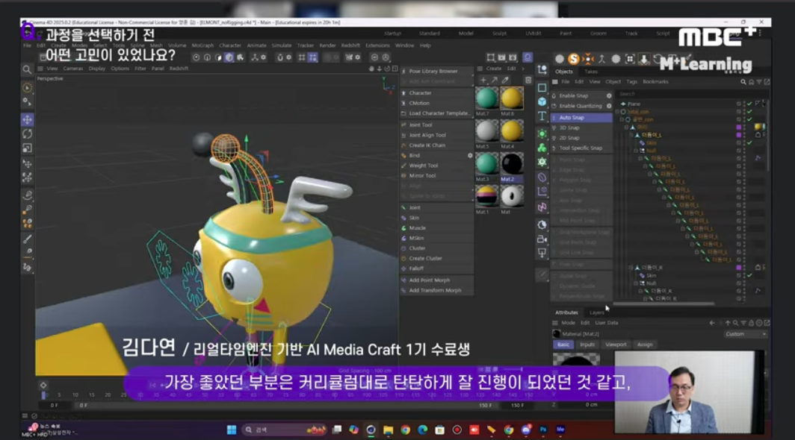Pick the Weight Tool entry
This screenshot has height=440, width=795.
(x=423, y=166)
